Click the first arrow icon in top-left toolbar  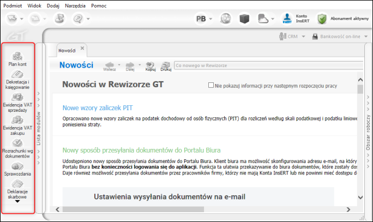12,19
